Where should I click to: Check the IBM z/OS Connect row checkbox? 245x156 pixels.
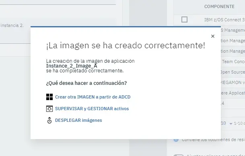coord(184,20)
